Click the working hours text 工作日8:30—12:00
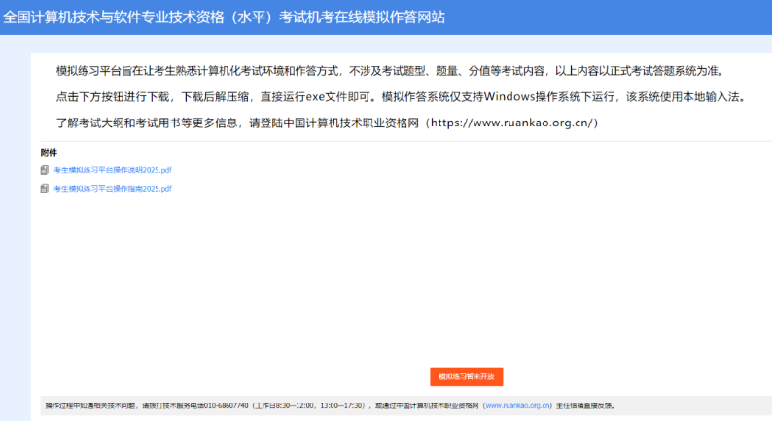Image resolution: width=772 pixels, height=421 pixels. [x=291, y=405]
